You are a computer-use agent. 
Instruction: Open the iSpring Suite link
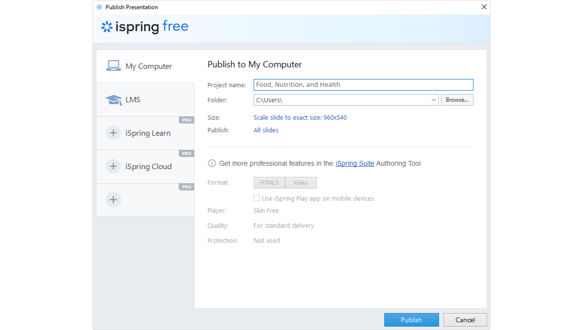tap(355, 164)
